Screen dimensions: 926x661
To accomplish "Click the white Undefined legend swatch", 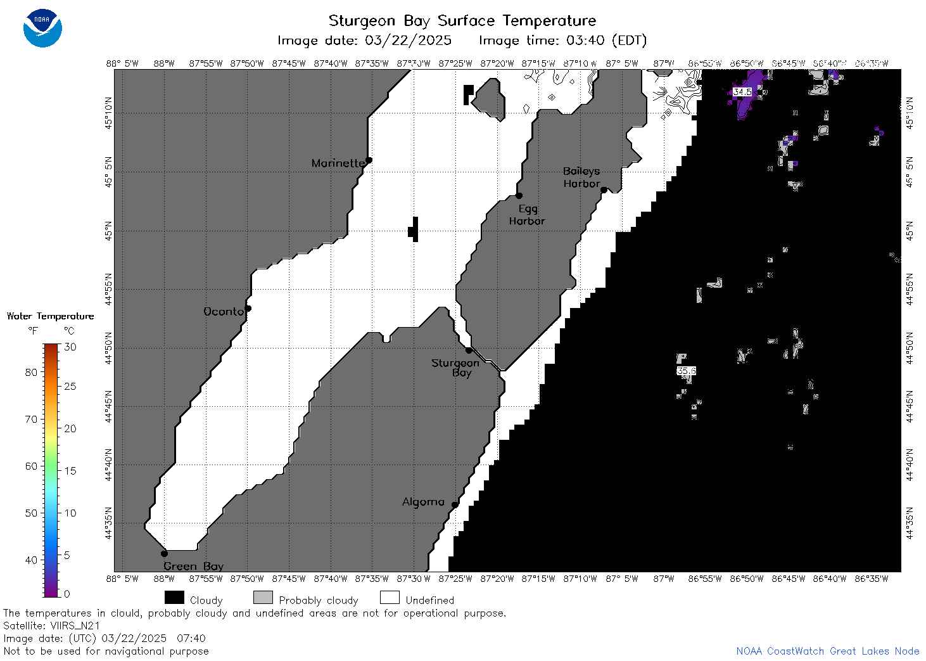I will pyautogui.click(x=390, y=598).
